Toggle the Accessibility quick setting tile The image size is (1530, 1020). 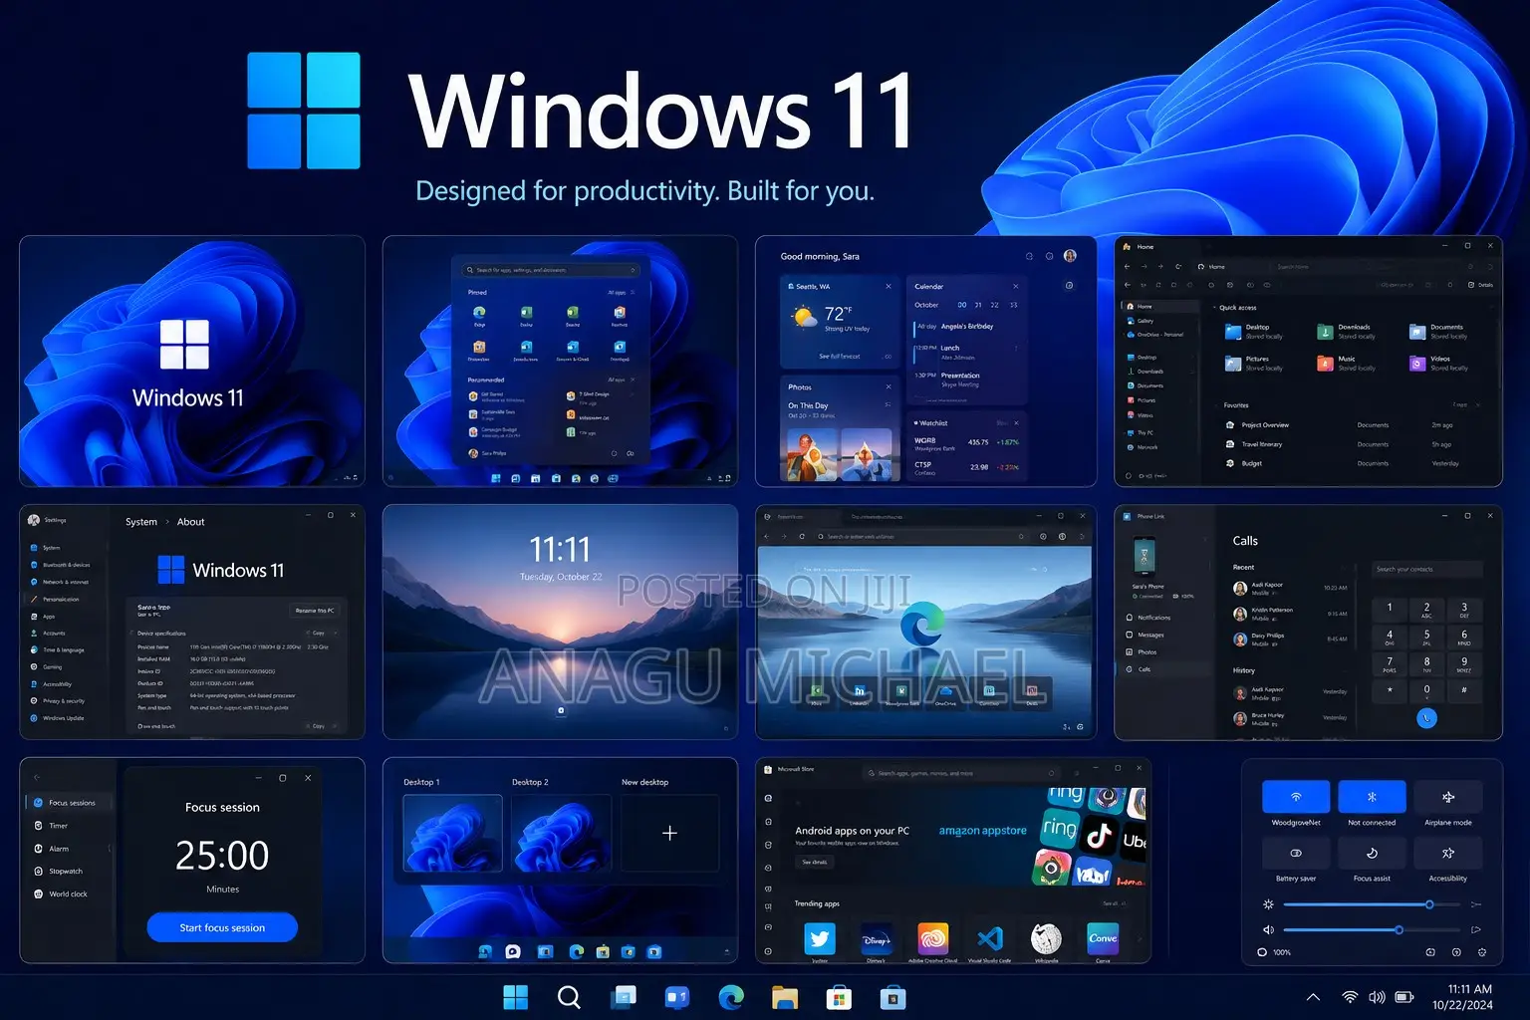point(1448,853)
